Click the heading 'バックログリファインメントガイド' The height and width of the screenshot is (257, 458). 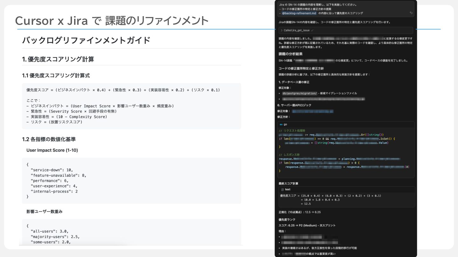[86, 40]
